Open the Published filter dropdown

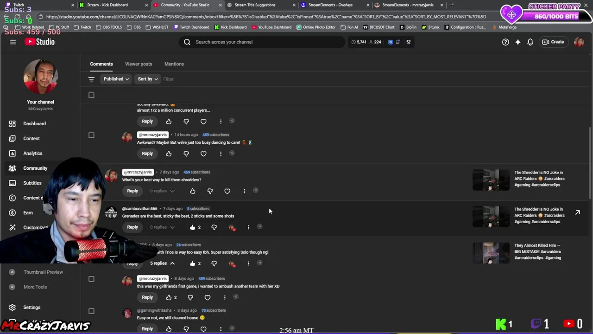click(116, 79)
